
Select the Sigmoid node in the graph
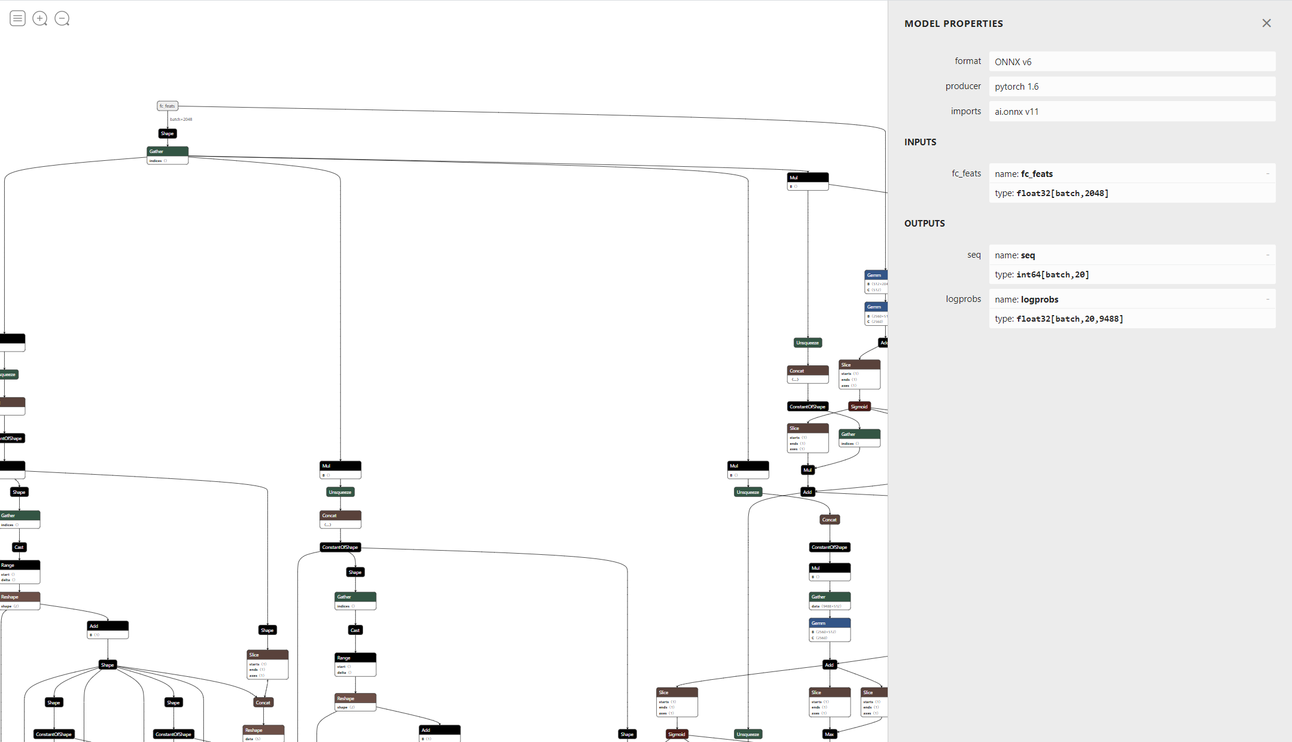tap(859, 406)
